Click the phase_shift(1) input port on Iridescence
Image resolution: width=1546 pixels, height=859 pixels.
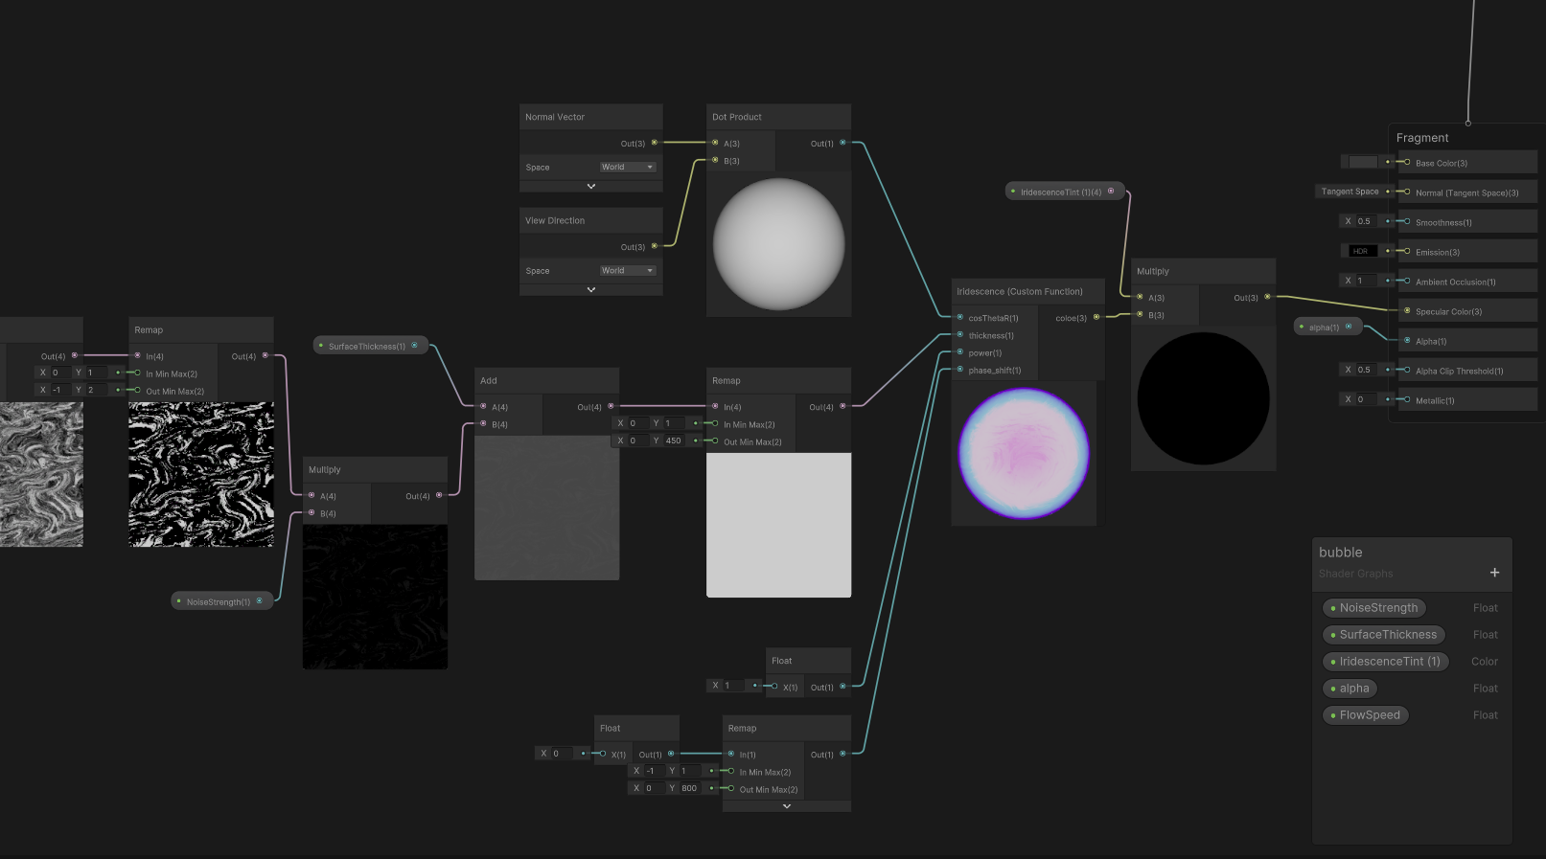(x=959, y=370)
